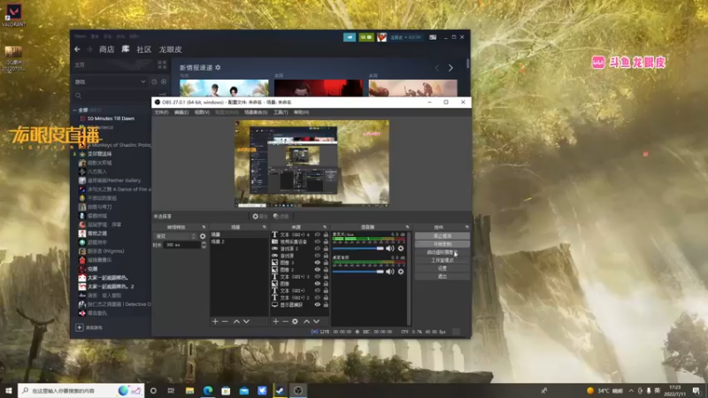This screenshot has width=708, height=398.
Task: Move source down in Sources panel
Action: pyautogui.click(x=316, y=321)
